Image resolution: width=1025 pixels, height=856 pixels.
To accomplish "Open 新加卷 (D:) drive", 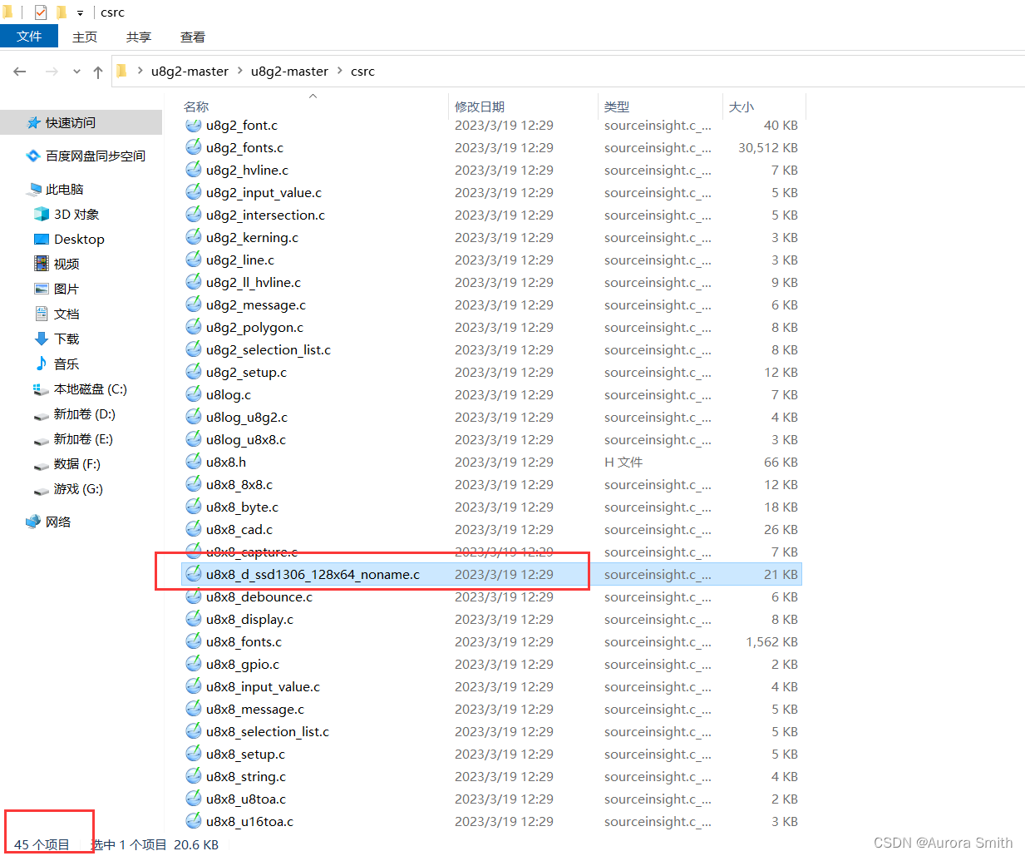I will [74, 413].
